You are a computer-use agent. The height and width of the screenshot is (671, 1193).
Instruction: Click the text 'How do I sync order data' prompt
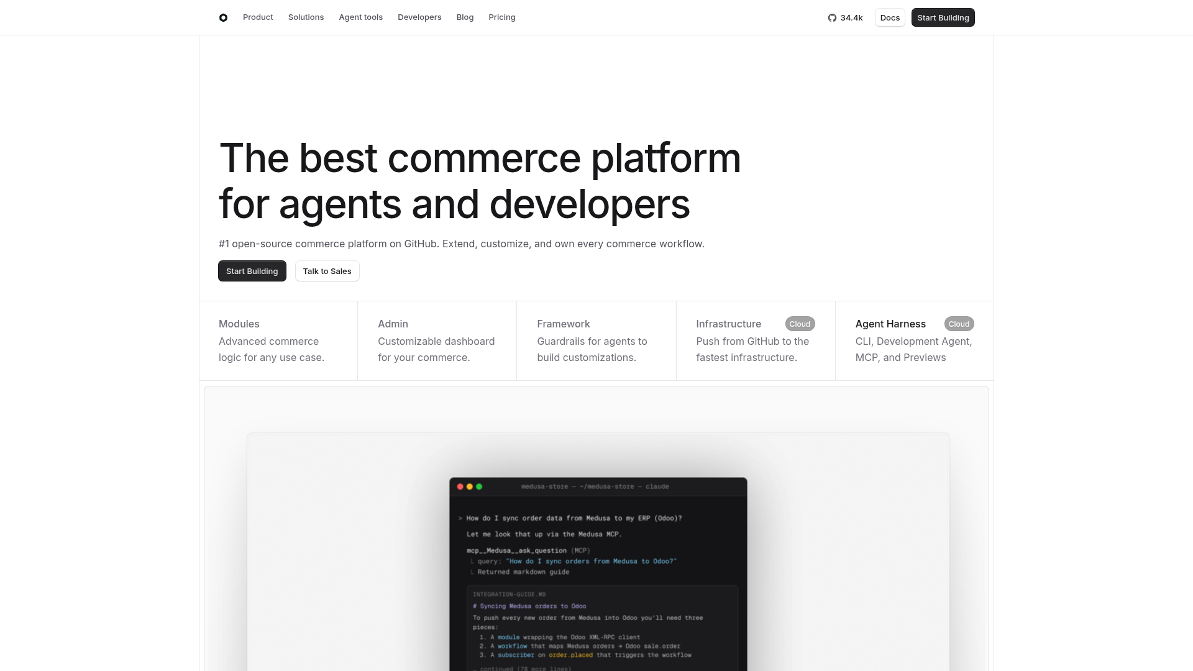(x=574, y=518)
